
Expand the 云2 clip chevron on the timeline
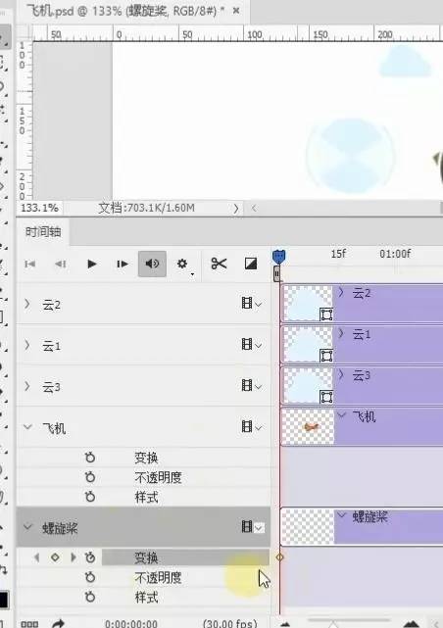(x=341, y=292)
